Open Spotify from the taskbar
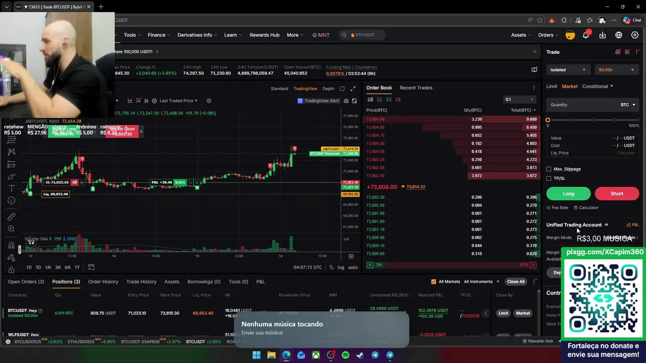Image resolution: width=646 pixels, height=363 pixels. tap(345, 355)
